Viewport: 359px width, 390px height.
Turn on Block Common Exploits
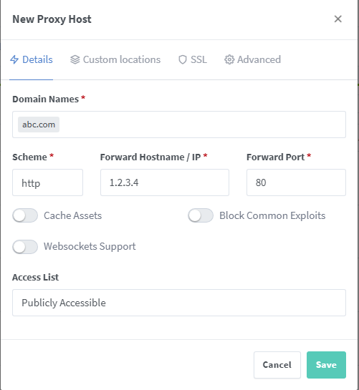(201, 215)
